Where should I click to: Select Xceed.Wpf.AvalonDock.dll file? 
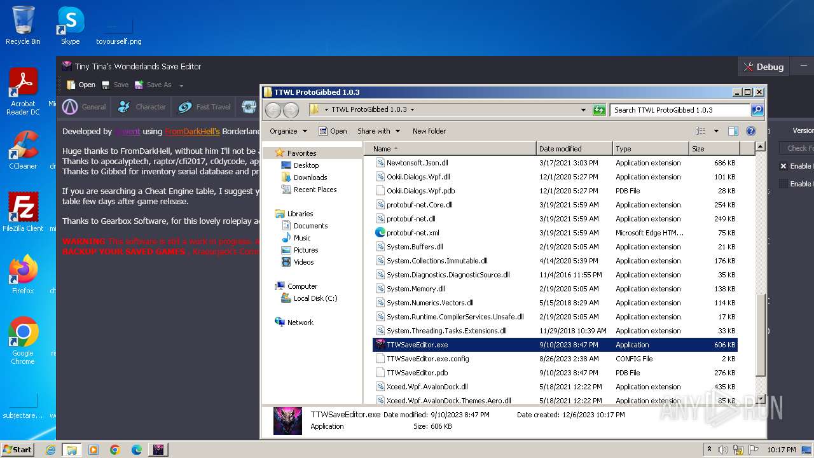pos(555,387)
